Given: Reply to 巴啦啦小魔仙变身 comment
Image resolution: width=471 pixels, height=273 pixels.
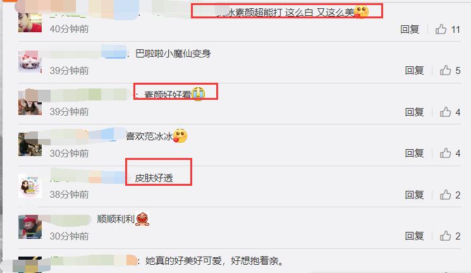Looking at the screenshot, I should coord(415,71).
